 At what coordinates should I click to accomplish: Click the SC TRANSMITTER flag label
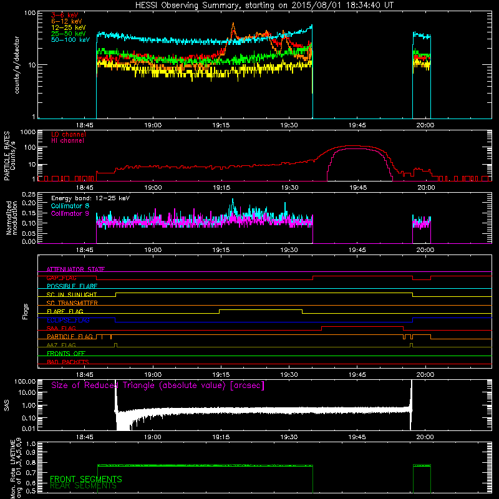coord(72,303)
